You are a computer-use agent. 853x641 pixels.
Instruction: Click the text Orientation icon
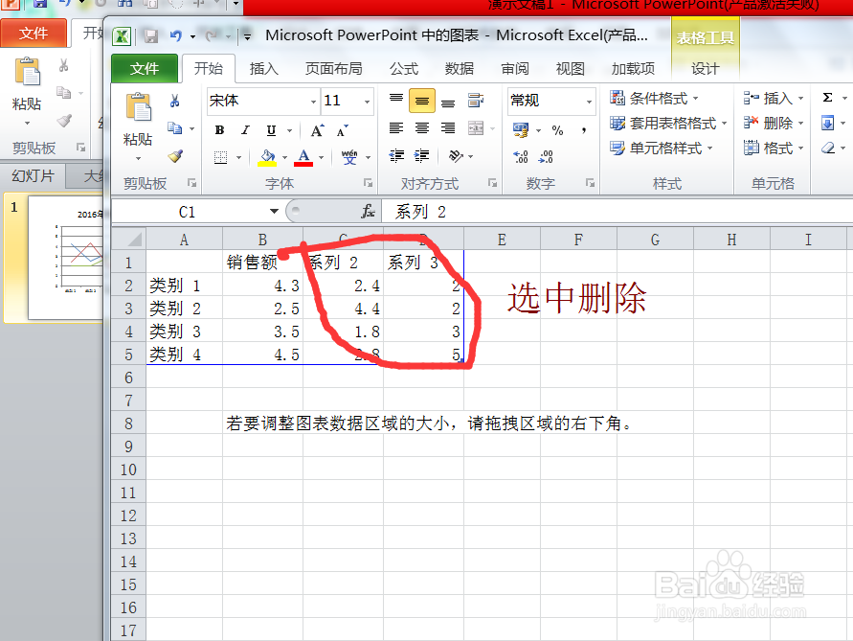[x=456, y=156]
